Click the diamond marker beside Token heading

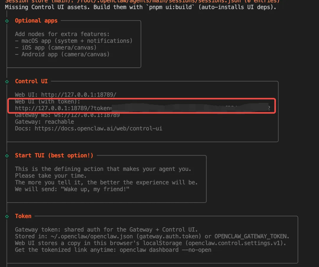pyautogui.click(x=7, y=216)
